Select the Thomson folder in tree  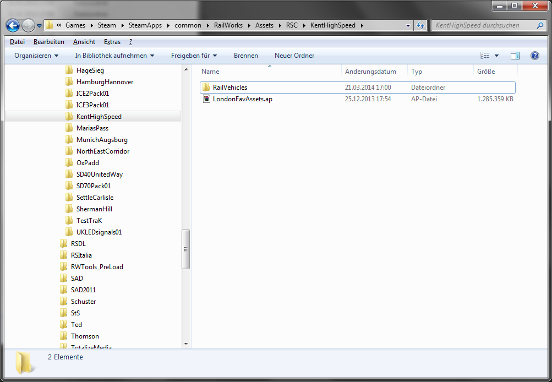click(85, 336)
